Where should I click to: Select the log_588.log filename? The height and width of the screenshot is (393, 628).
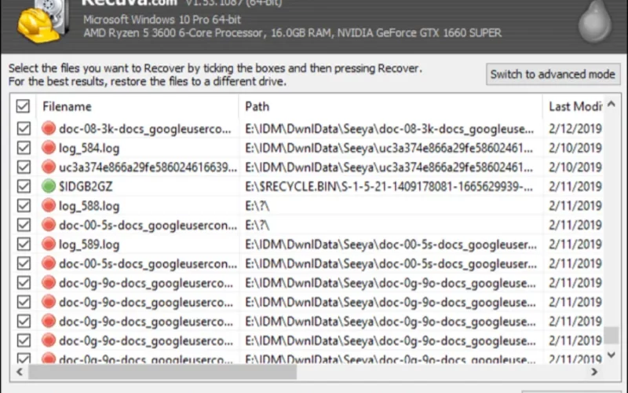pos(89,206)
